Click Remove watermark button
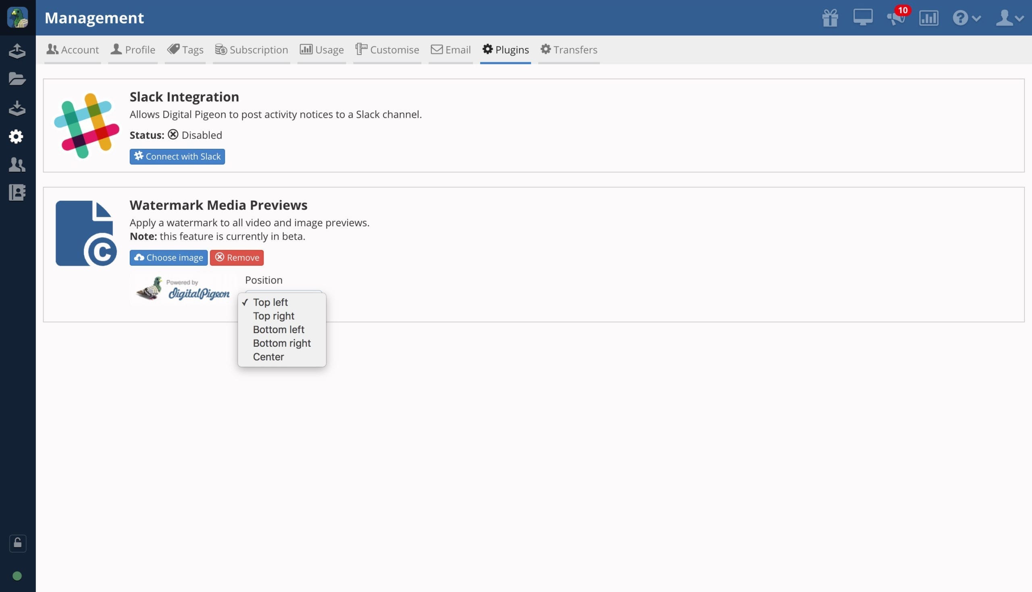Screen dimensions: 1032x592 (x=237, y=257)
